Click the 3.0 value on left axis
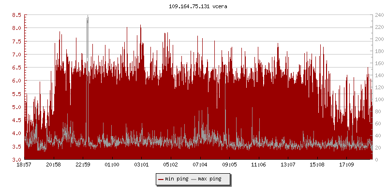This screenshot has height=193, width=387. pos(16,160)
